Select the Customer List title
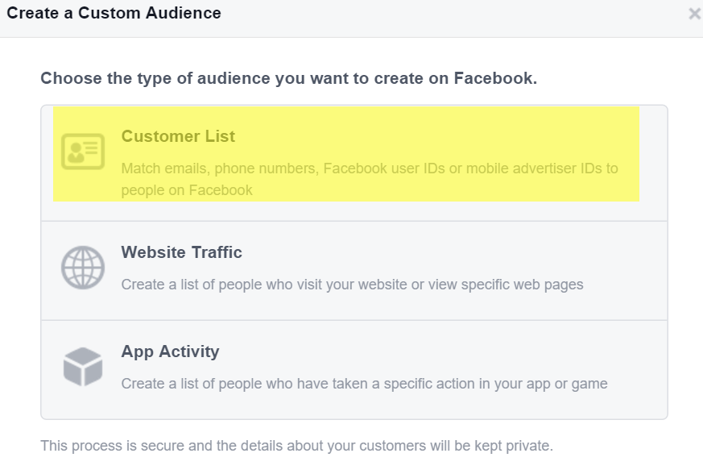Viewport: 703px width, 474px height. 178,136
